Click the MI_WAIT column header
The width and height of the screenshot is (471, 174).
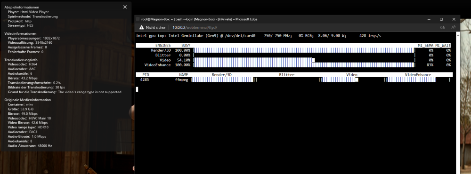(443, 45)
